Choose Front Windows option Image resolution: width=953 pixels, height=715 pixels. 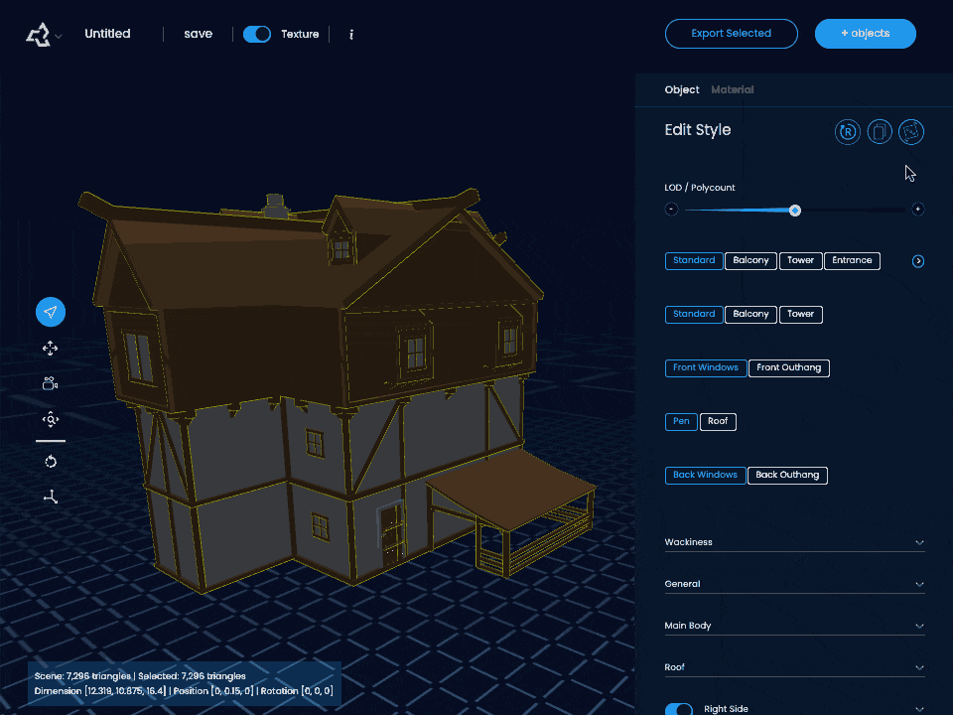[706, 367]
